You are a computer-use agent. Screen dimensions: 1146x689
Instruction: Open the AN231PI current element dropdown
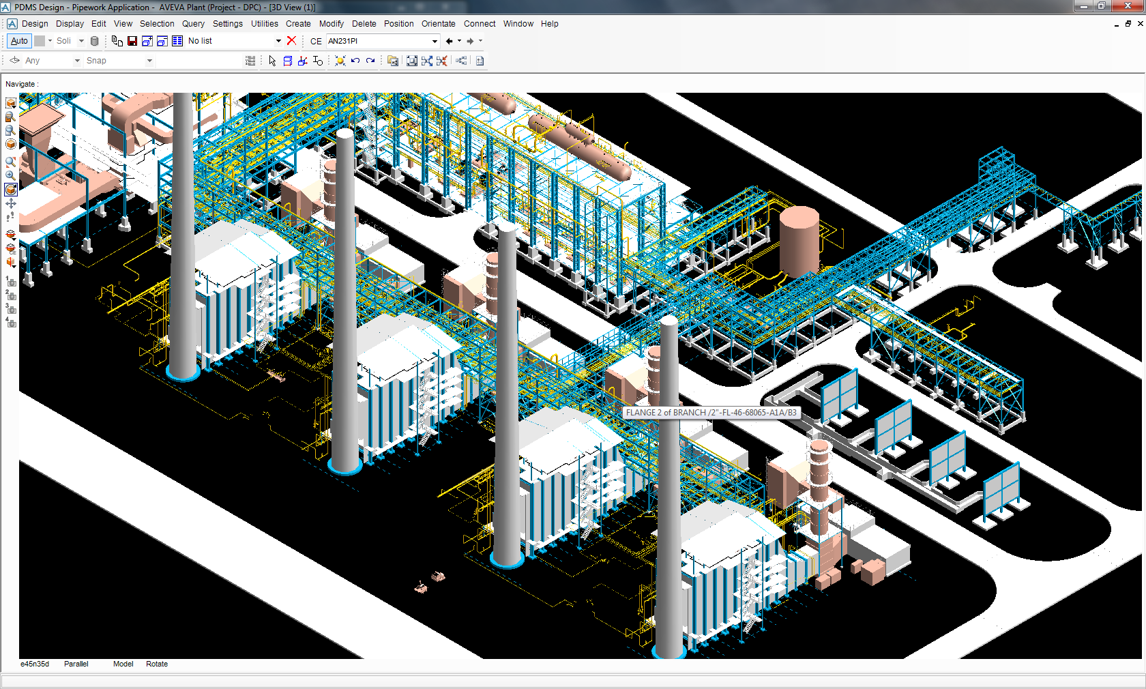435,41
